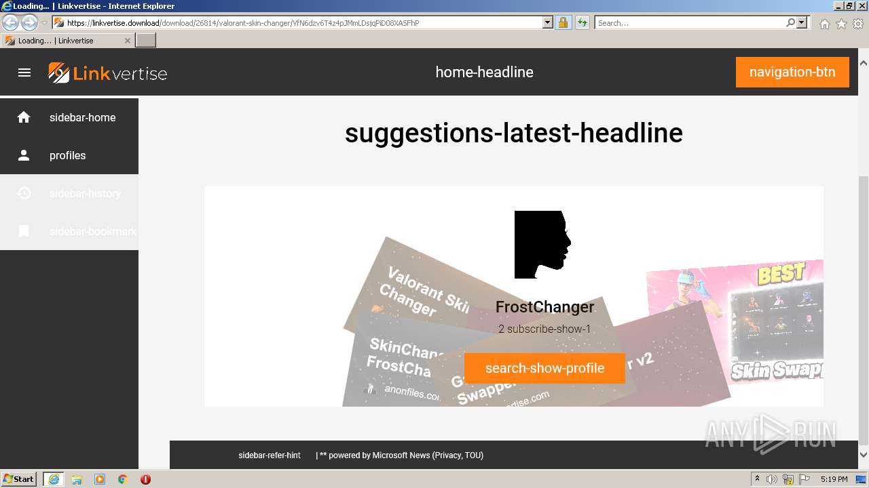Image resolution: width=869 pixels, height=488 pixels.
Task: Open the Windows Start button
Action: point(19,479)
